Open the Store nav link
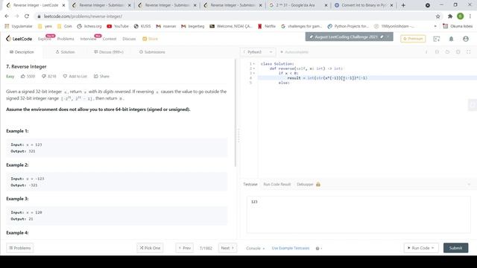477x268 pixels. point(151,39)
